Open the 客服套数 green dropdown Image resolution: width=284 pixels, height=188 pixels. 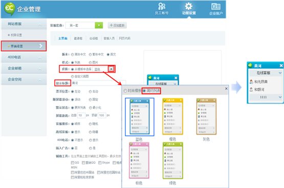tap(99, 26)
